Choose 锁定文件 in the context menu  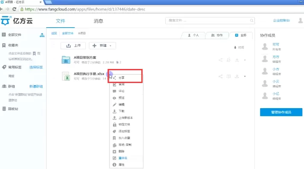click(x=126, y=125)
